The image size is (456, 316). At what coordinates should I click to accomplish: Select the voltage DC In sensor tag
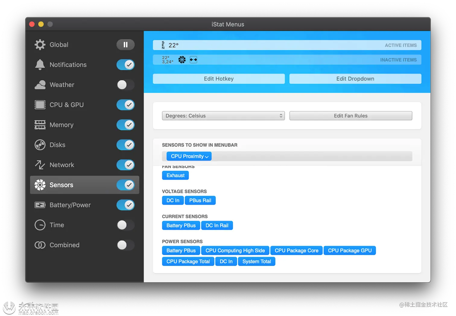coord(173,200)
